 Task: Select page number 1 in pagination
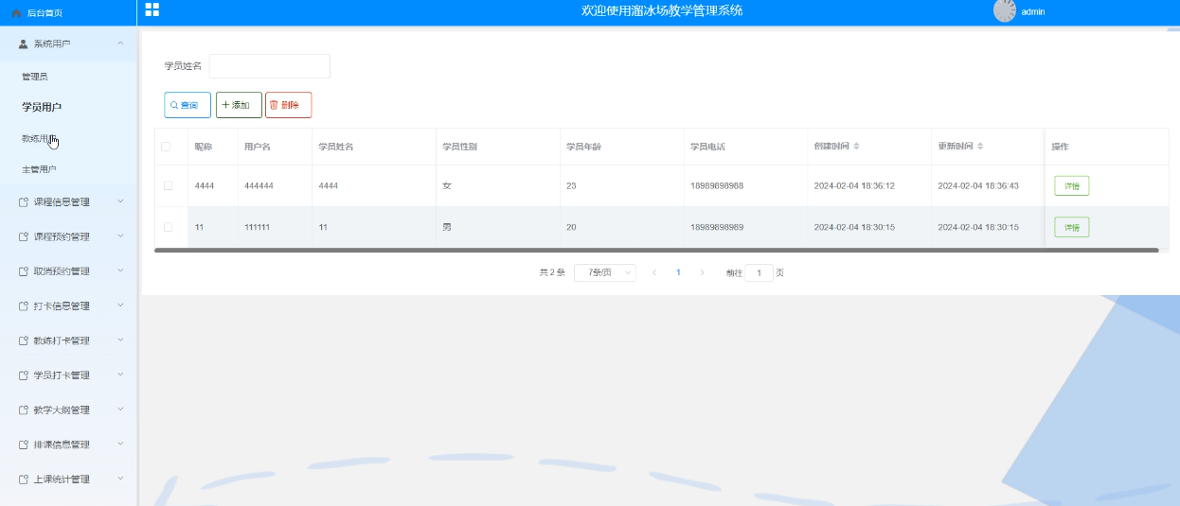click(x=678, y=272)
